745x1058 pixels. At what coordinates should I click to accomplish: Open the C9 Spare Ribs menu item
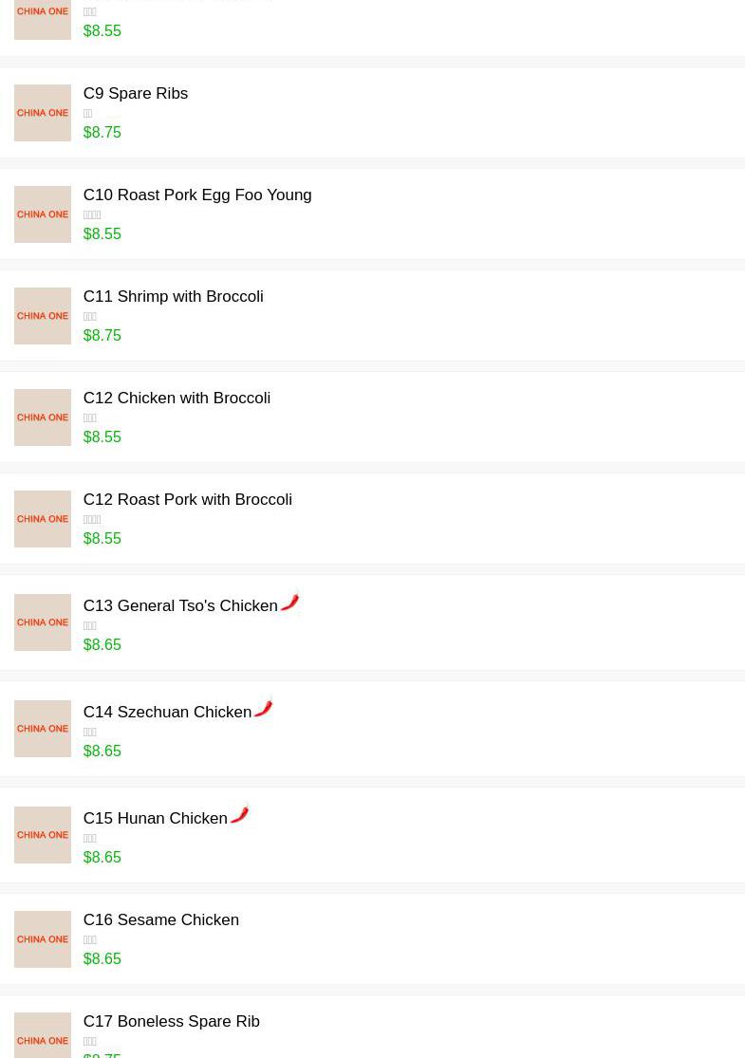pos(136,94)
